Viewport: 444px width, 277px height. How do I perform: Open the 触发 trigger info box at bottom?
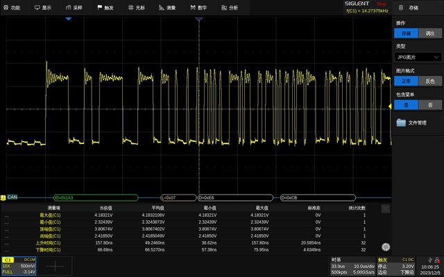tap(396, 266)
